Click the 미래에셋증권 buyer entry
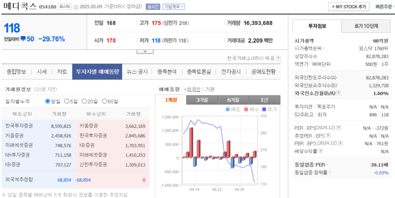395x198 pixels. tap(93, 154)
